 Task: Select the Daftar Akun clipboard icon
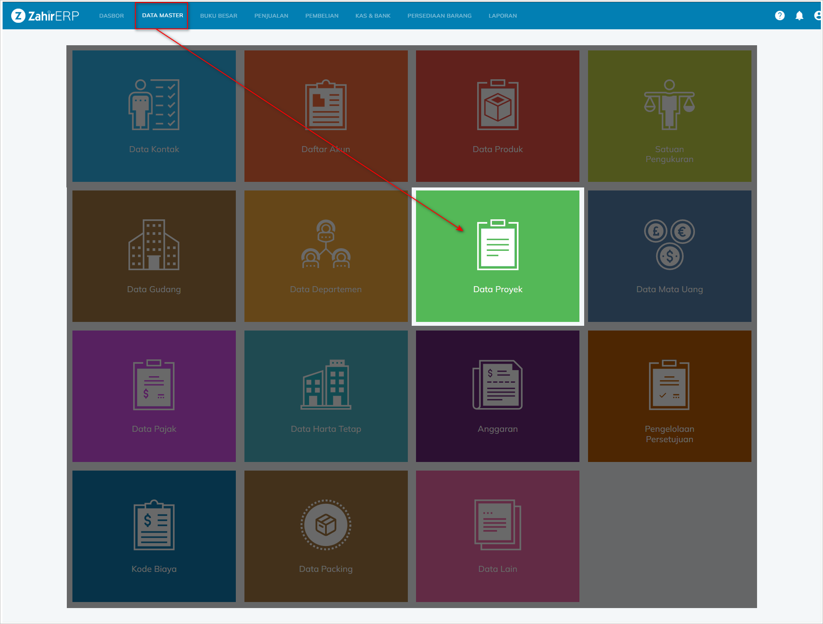pos(325,105)
